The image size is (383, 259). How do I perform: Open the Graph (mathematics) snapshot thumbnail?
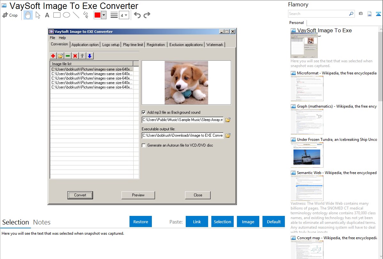(307, 122)
